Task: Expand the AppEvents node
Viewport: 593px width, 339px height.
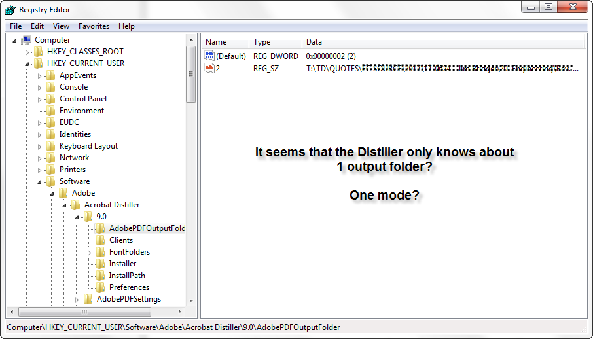Action: [39, 76]
